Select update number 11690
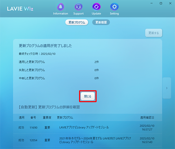This screenshot has height=149, width=175. 34,128
